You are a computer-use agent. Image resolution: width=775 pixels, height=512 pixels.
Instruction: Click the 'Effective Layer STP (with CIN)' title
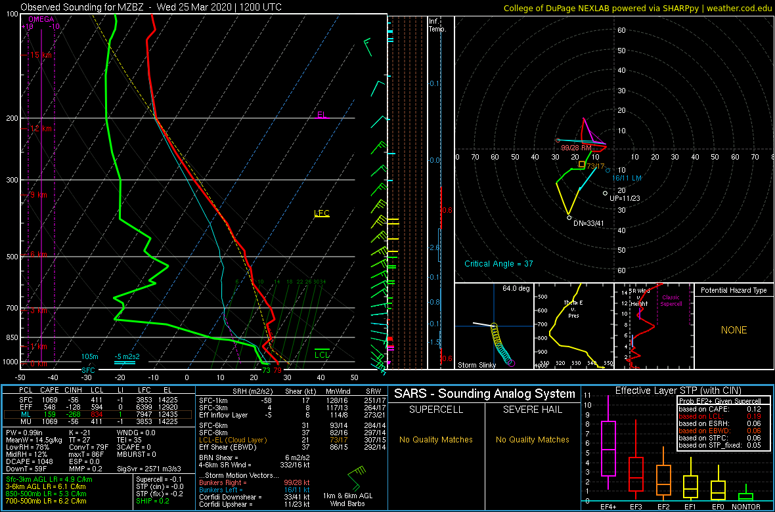(677, 391)
